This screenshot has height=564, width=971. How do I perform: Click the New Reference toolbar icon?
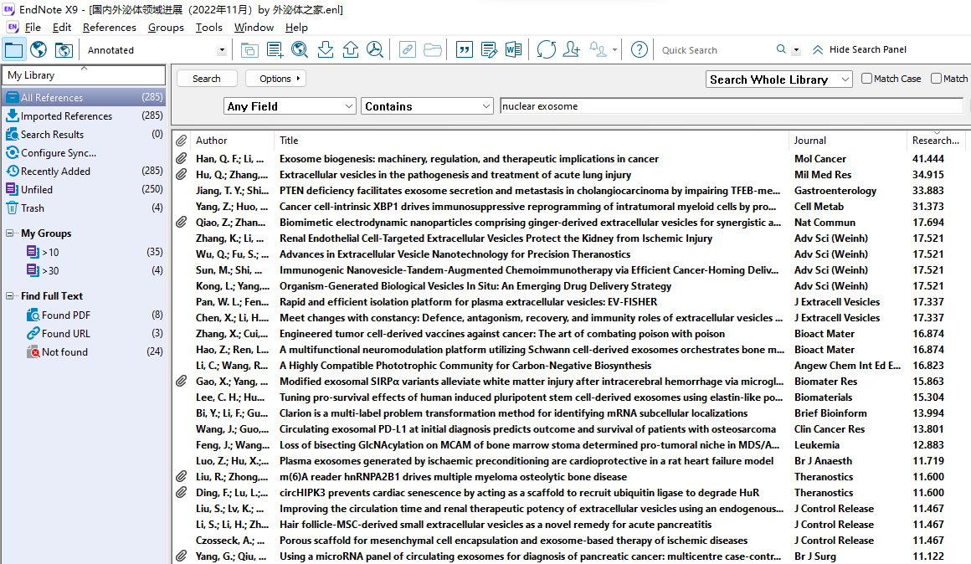[x=275, y=49]
